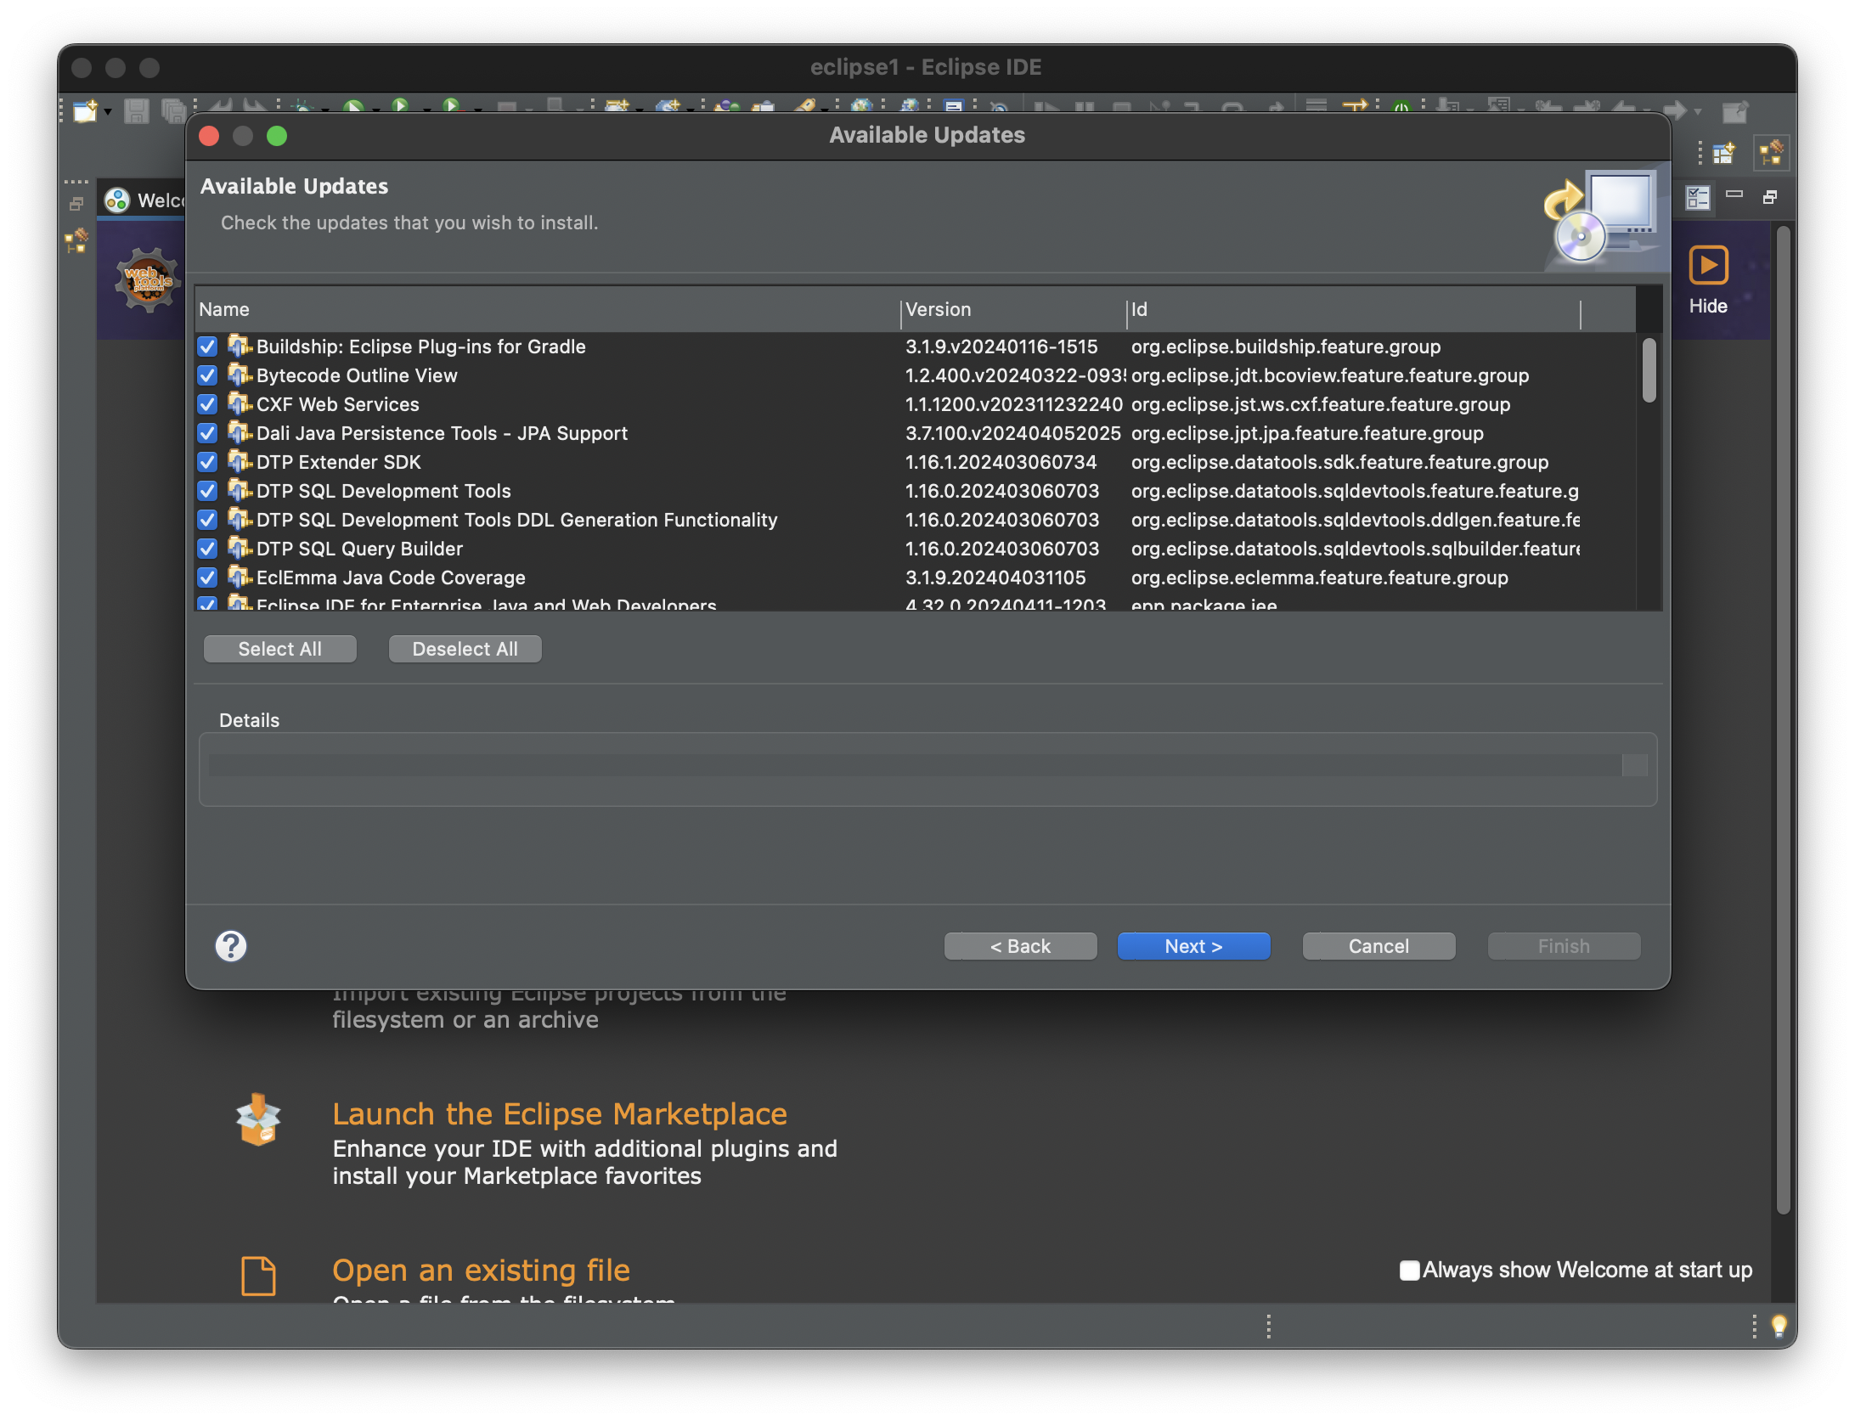Click the Deselect All button
The image size is (1855, 1420).
pos(465,649)
